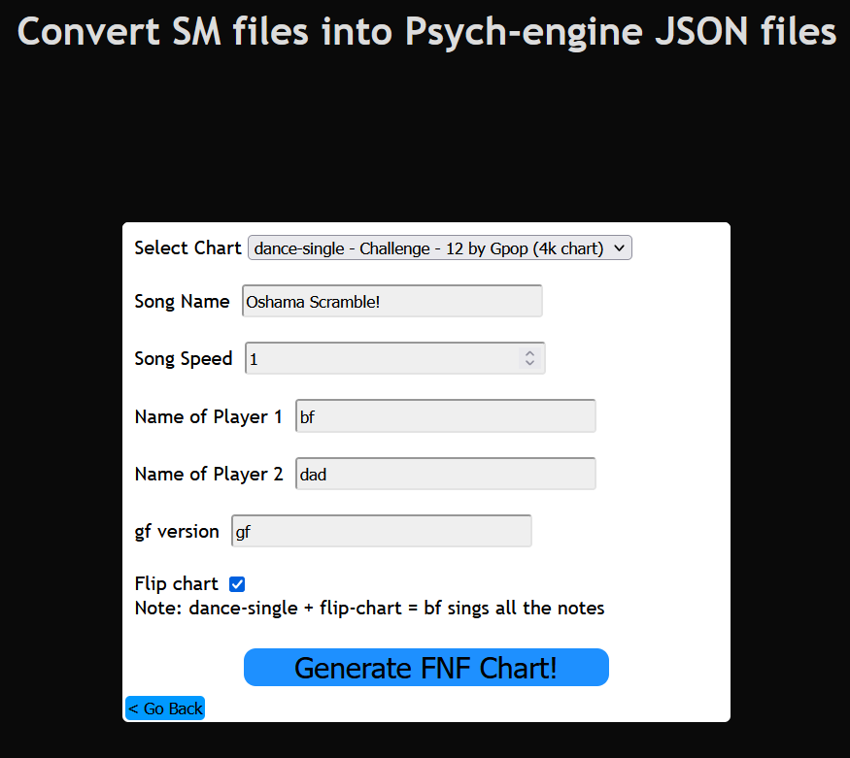Click the page title 'Convert SM files into Psych-engine JSON files'
The image size is (850, 758).
coord(426,31)
